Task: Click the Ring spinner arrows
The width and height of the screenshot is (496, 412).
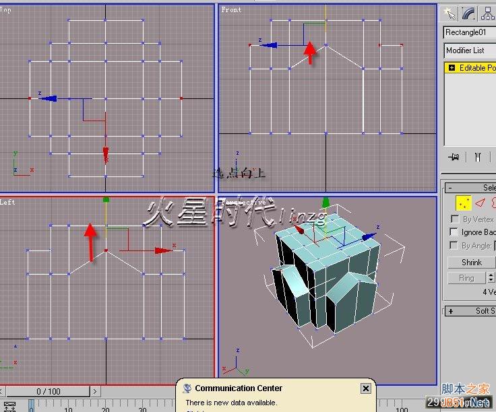Action: coord(491,278)
